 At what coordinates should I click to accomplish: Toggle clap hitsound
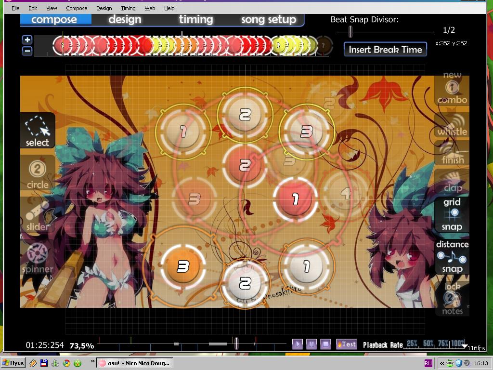(452, 182)
